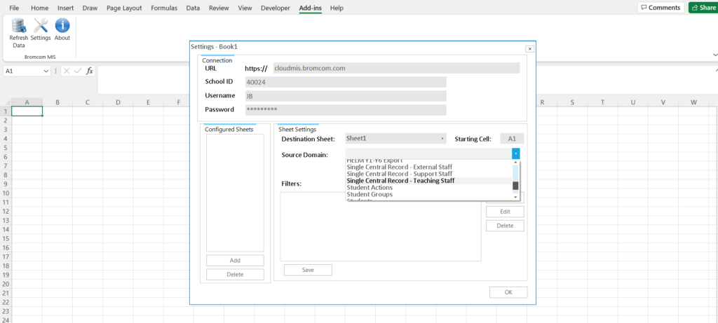
Task: Open the File menu
Action: click(x=14, y=8)
